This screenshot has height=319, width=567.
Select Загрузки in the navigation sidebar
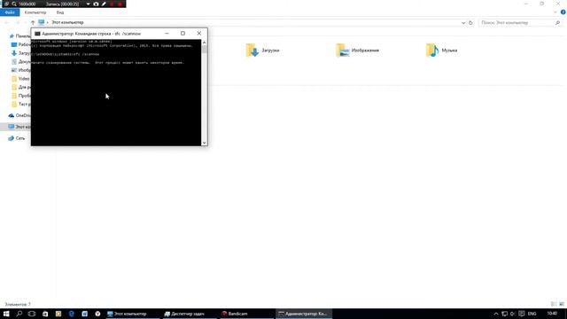(x=21, y=53)
